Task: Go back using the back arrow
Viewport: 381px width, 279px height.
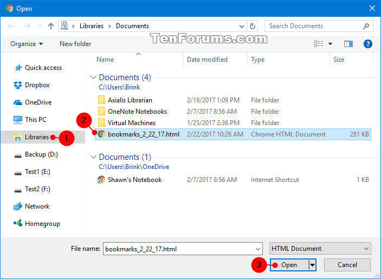Action: coord(11,26)
